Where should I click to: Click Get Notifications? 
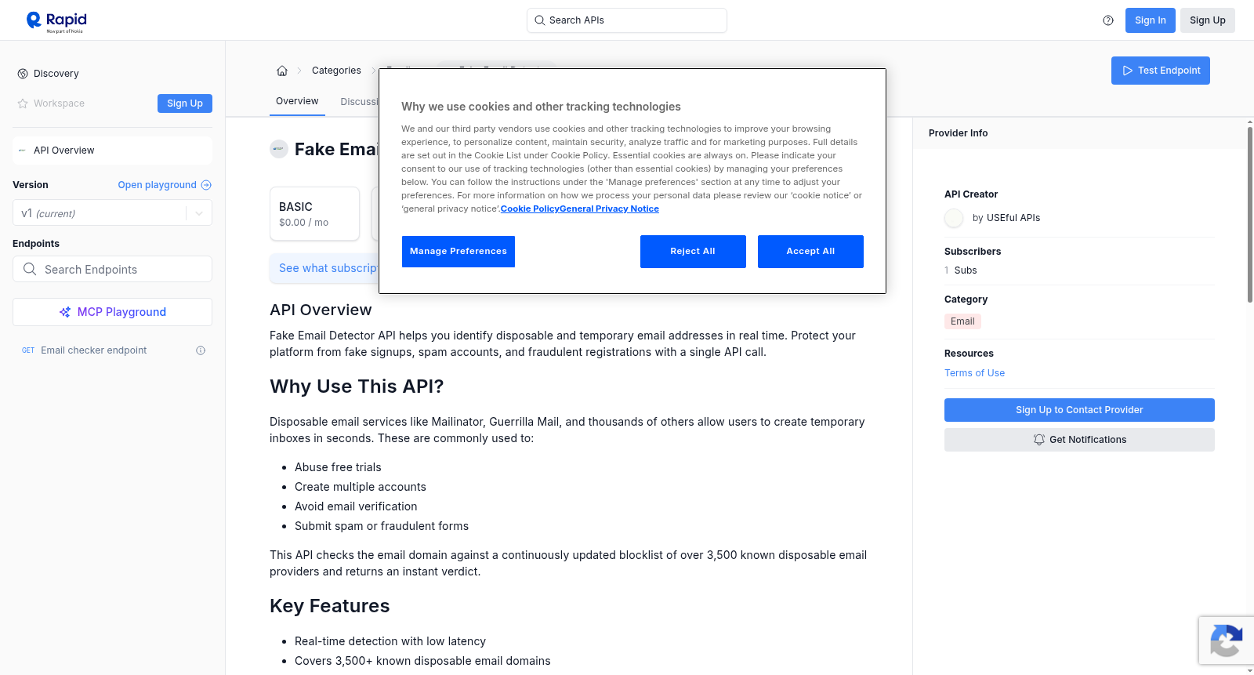pyautogui.click(x=1079, y=440)
